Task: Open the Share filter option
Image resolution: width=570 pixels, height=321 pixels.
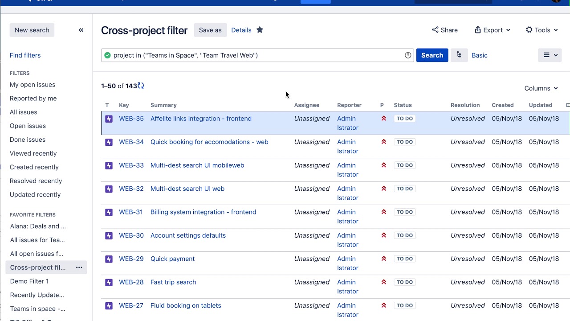Action: [x=444, y=30]
